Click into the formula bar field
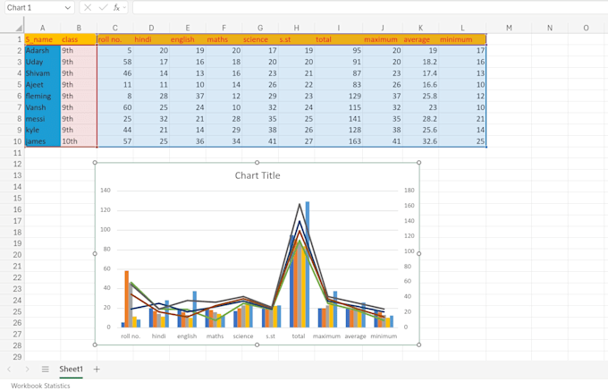Viewport: 608px width, 391px height. [x=370, y=7]
